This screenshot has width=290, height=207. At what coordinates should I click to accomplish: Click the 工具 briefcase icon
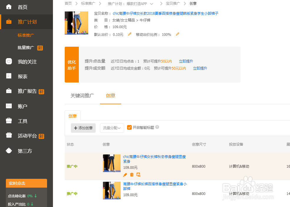9,121
